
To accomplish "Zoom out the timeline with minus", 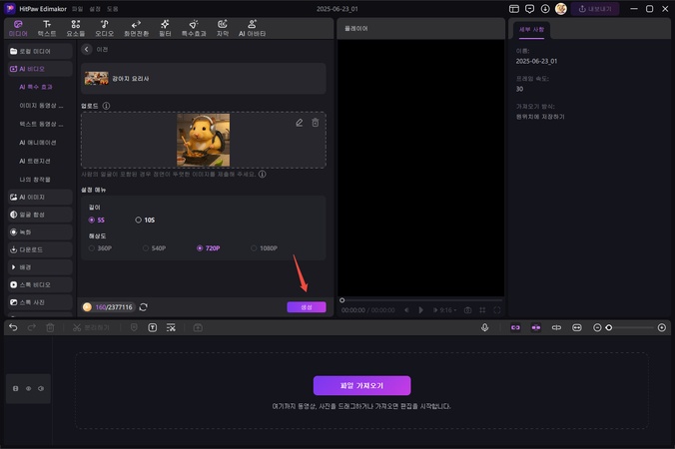I will click(597, 327).
